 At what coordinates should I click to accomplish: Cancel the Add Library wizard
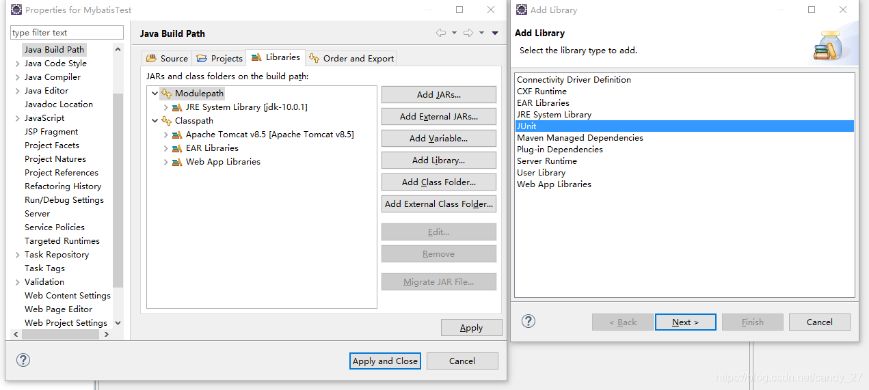pos(820,322)
